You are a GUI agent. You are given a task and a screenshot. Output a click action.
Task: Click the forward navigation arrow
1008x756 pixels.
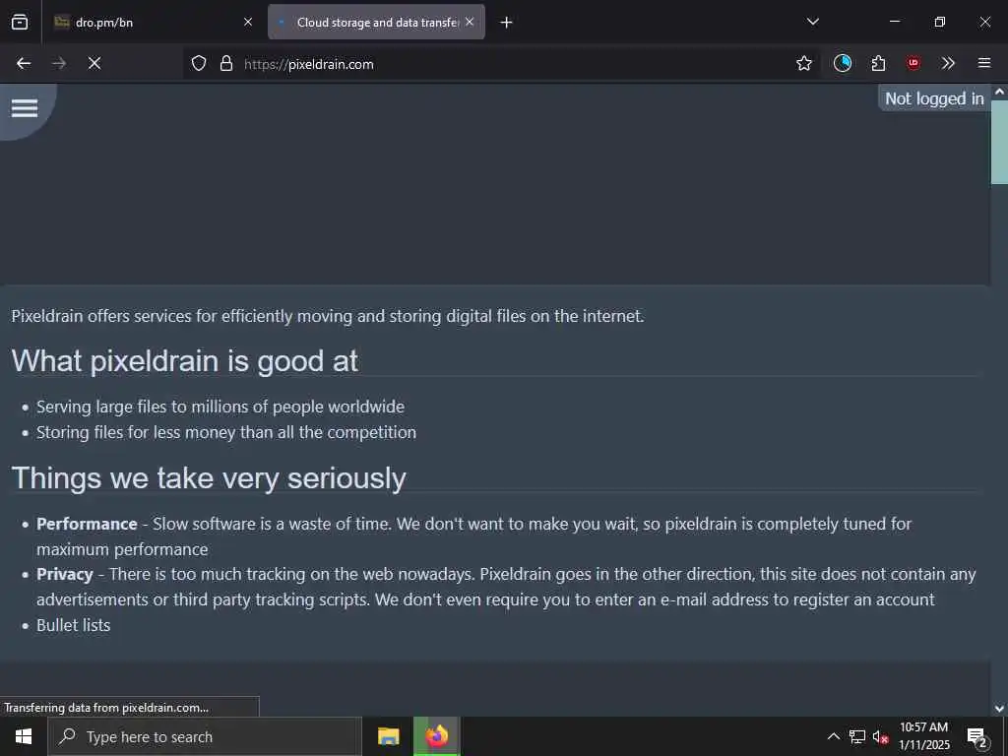(59, 63)
